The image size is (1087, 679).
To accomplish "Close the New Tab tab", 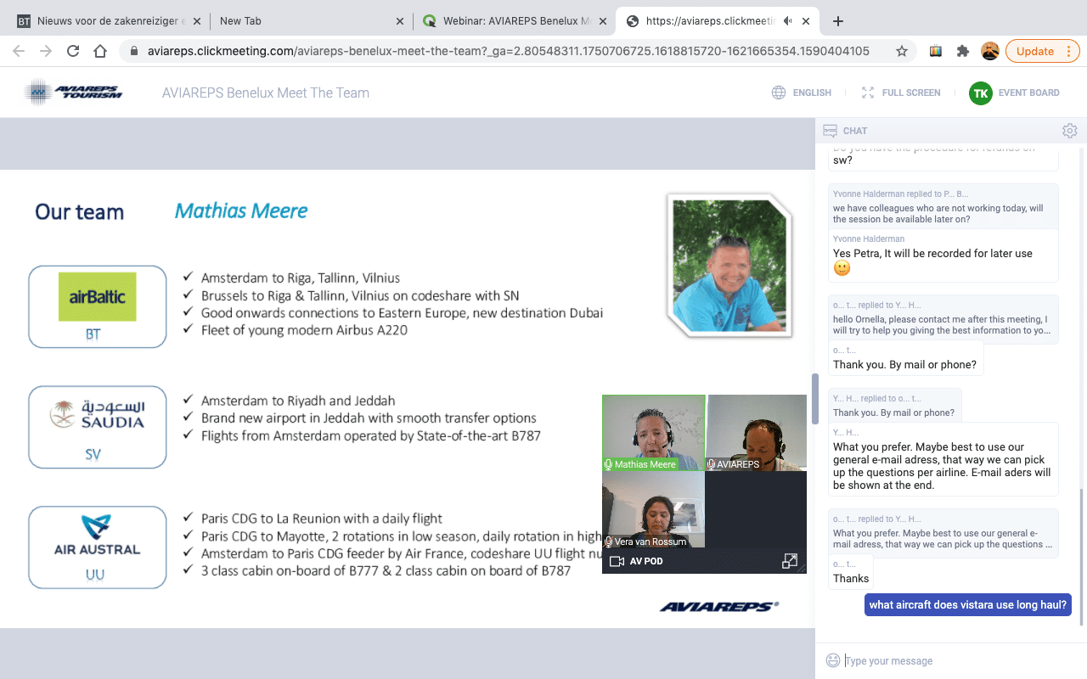I will [399, 21].
